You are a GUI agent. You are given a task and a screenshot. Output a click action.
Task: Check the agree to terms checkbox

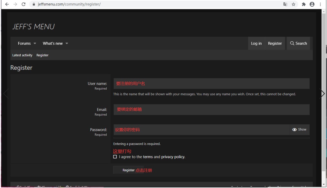pyautogui.click(x=115, y=157)
